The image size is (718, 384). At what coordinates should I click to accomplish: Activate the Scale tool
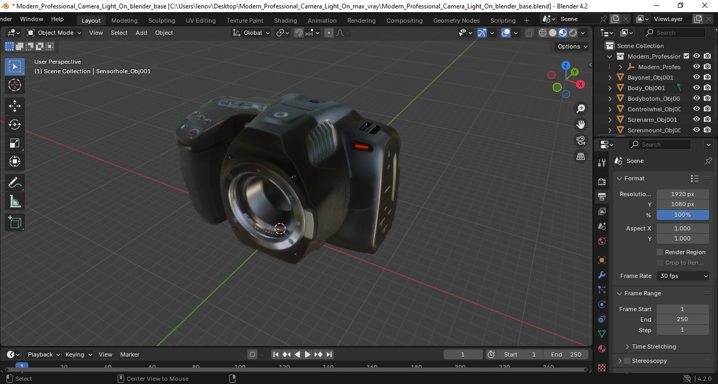[x=15, y=143]
